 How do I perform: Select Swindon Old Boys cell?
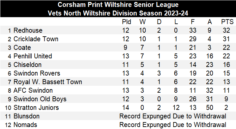click(x=40, y=99)
